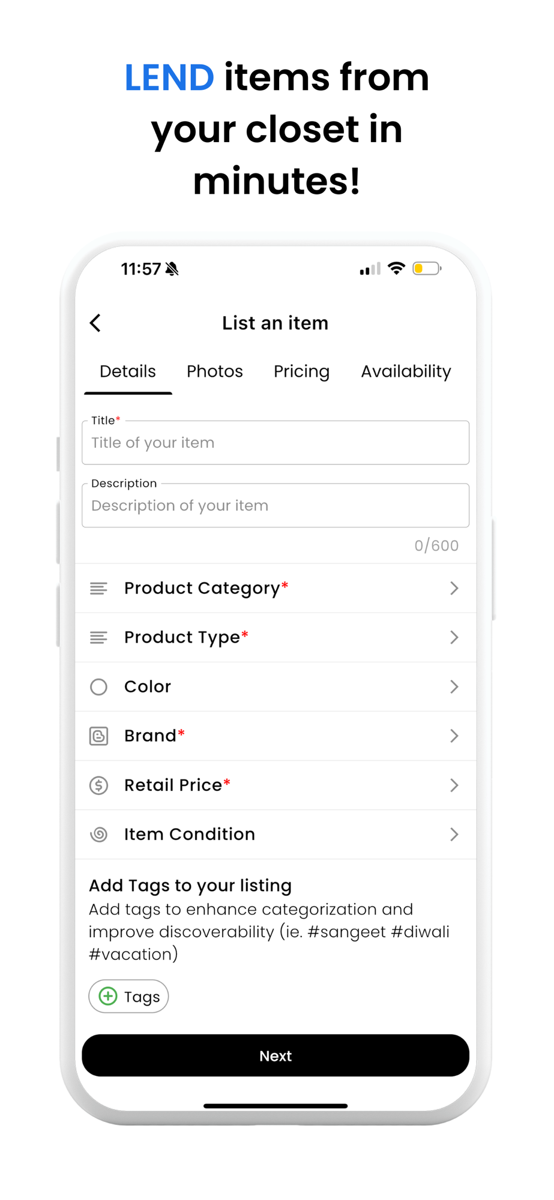
Task: Tap the Item Condition spiral icon
Action: 98,835
